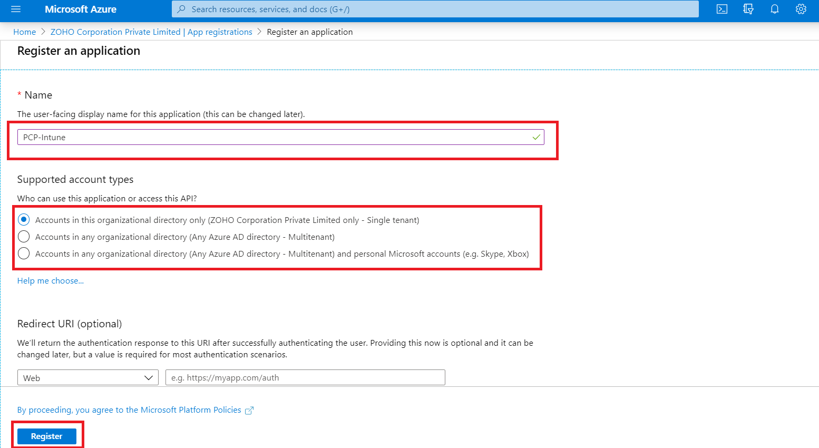Click the Microsoft Azure logo
This screenshot has height=448, width=819.
pos(80,9)
